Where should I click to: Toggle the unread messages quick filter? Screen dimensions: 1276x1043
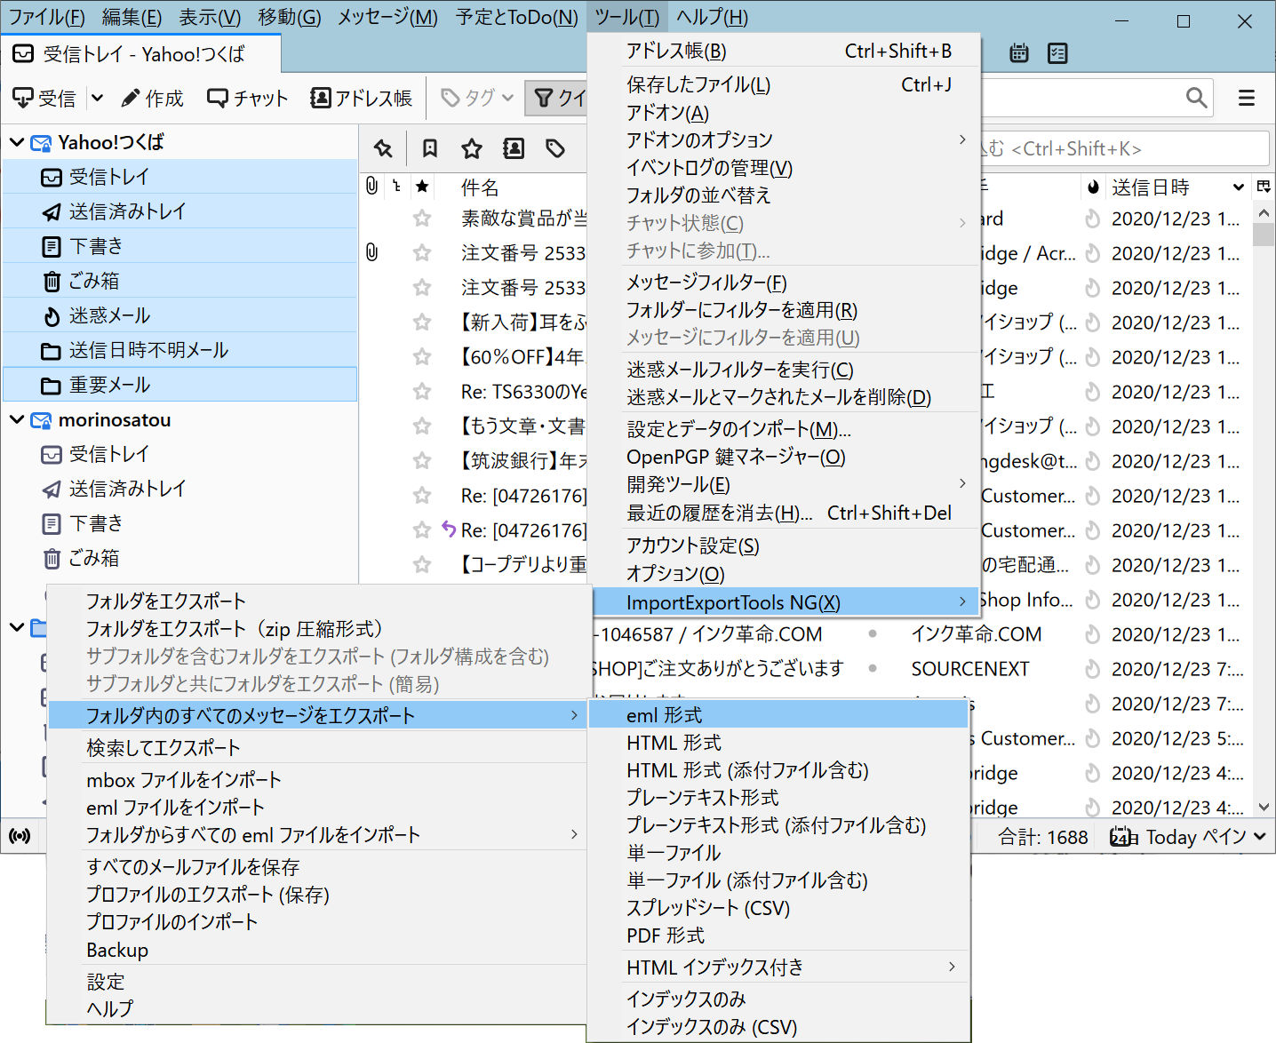(x=430, y=148)
